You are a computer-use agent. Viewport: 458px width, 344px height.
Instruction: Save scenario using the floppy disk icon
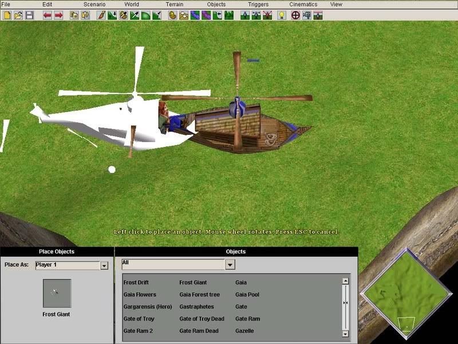[29, 15]
